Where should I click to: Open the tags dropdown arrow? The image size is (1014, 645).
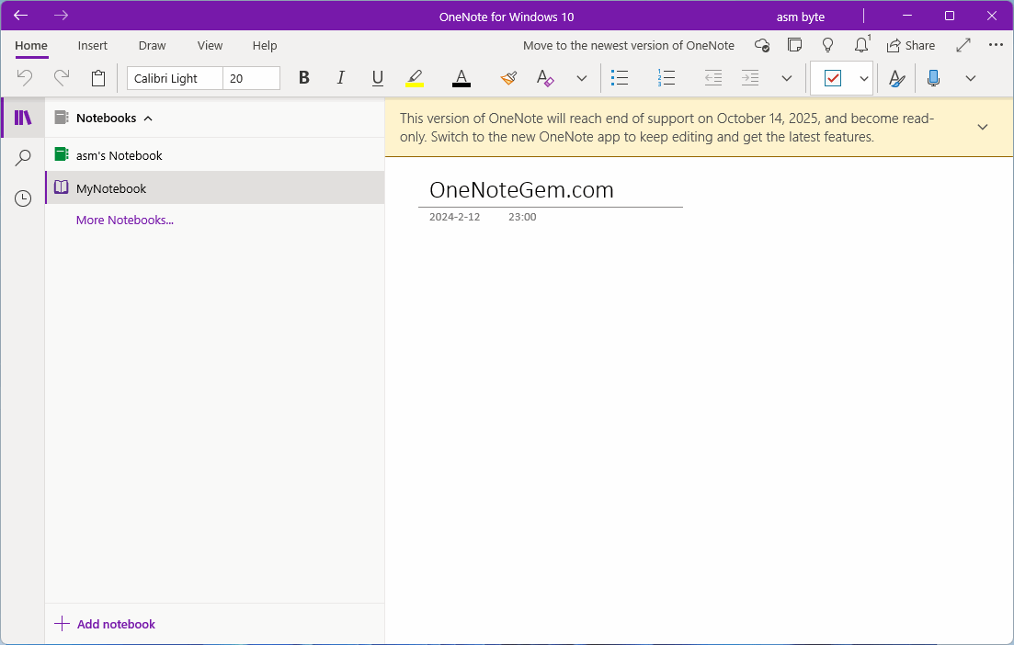864,78
